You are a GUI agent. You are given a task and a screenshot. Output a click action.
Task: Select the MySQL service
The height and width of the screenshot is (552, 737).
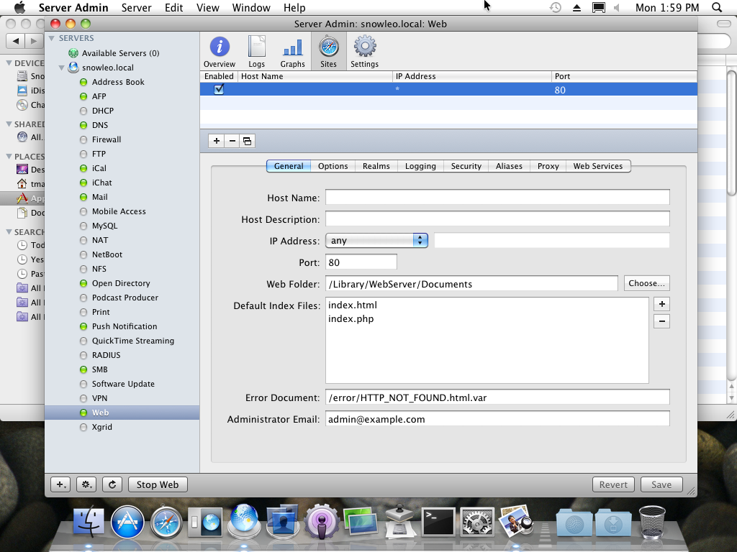tap(104, 226)
